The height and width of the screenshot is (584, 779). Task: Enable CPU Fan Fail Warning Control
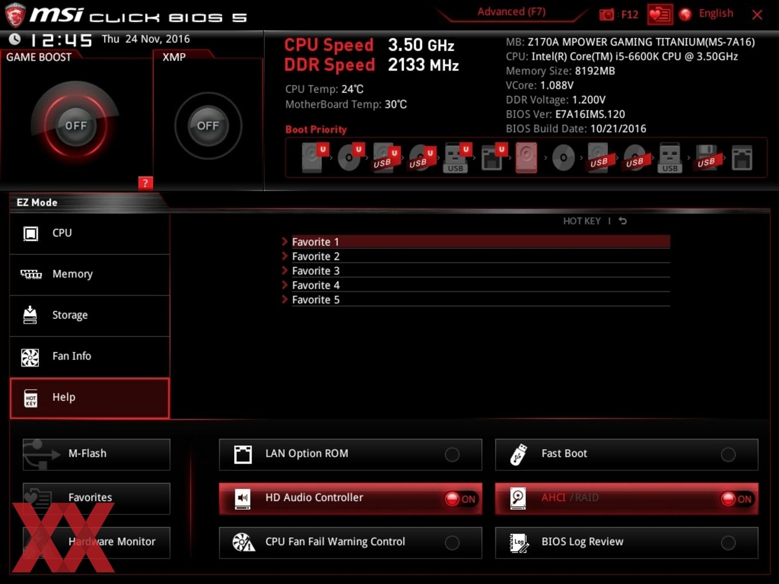351,542
